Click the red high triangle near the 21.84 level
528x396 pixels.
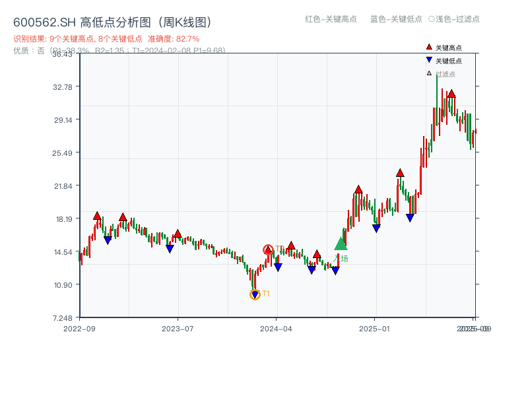coord(358,189)
